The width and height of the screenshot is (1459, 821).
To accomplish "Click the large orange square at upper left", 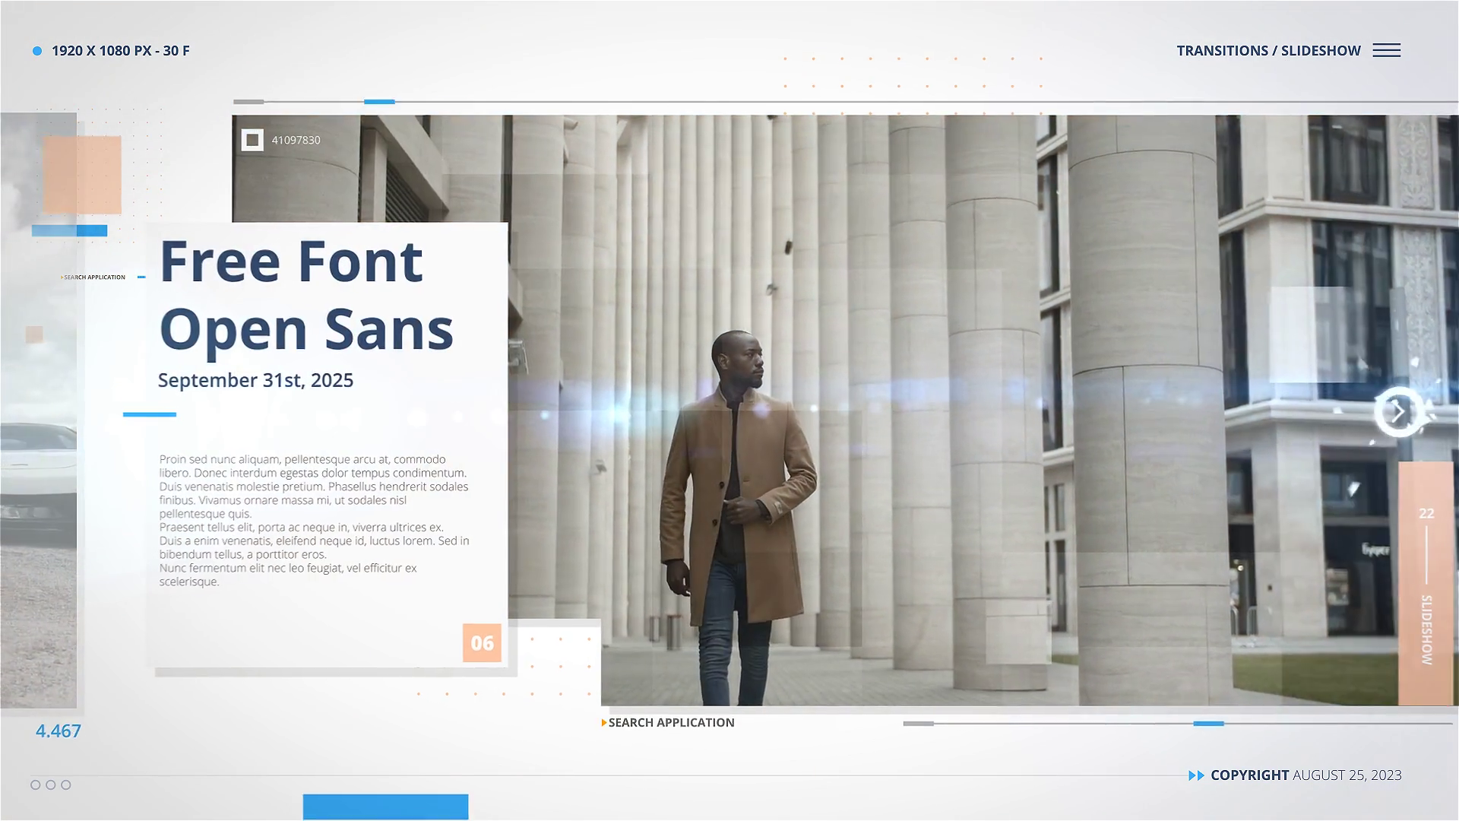I will 82,174.
